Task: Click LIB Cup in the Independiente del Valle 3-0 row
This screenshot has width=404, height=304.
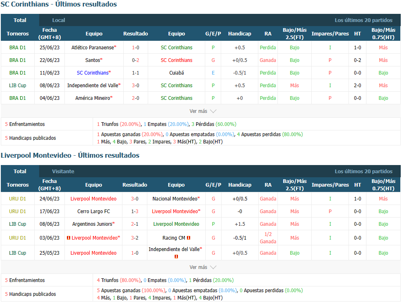Action: 18,86
